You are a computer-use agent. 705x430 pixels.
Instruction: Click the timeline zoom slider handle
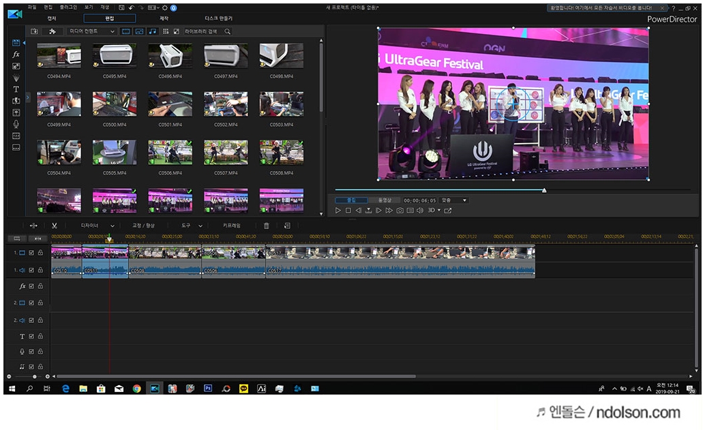coord(35,377)
